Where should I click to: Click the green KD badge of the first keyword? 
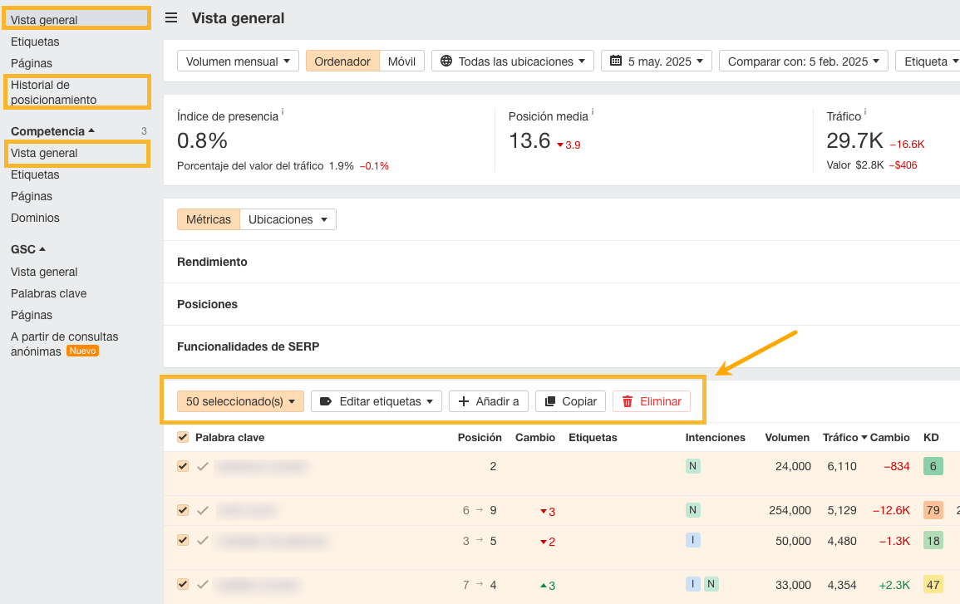click(932, 466)
